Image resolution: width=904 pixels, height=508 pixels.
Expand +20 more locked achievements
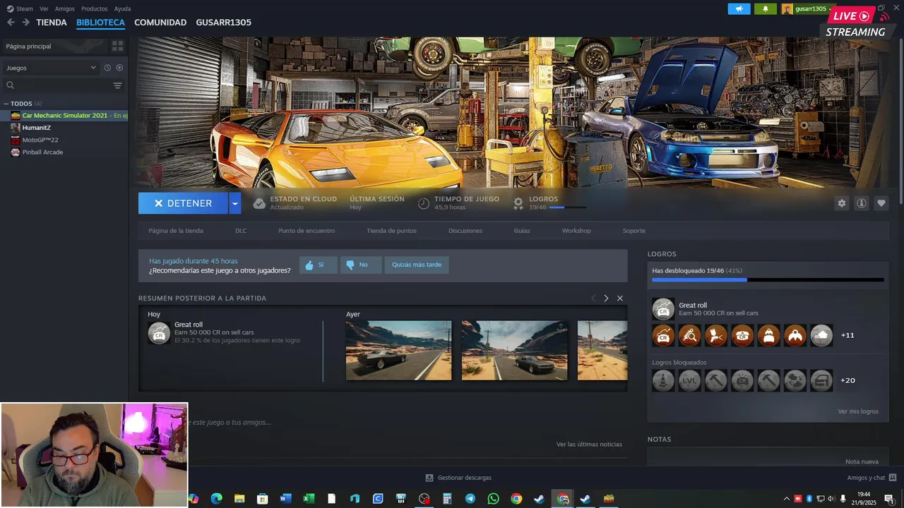point(847,380)
